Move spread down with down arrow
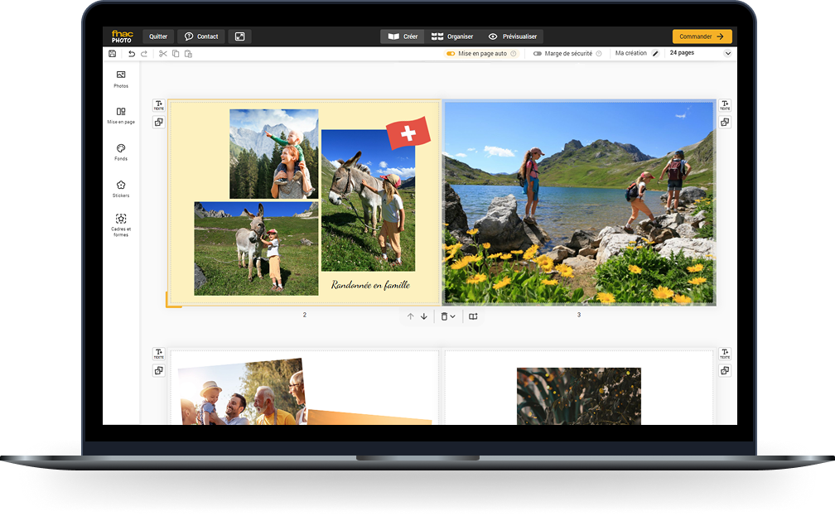 (x=424, y=316)
